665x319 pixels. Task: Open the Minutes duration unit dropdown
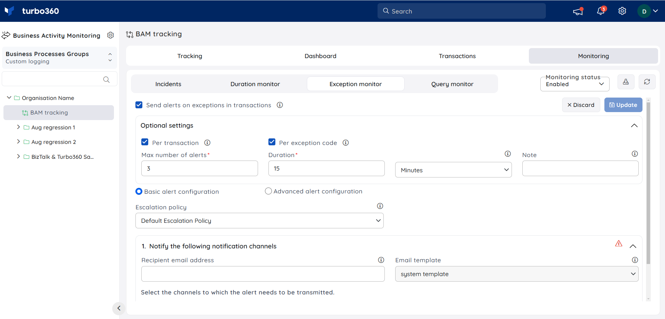[453, 170]
